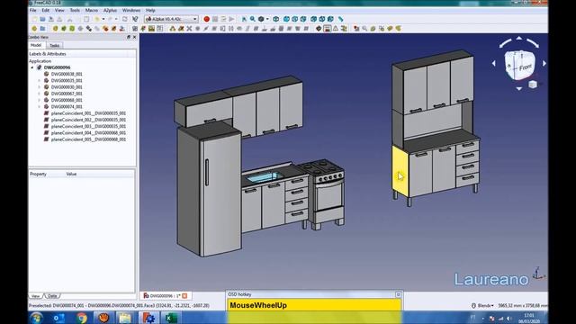Click navigation cube left arrow
The image size is (576, 324).
click(494, 63)
